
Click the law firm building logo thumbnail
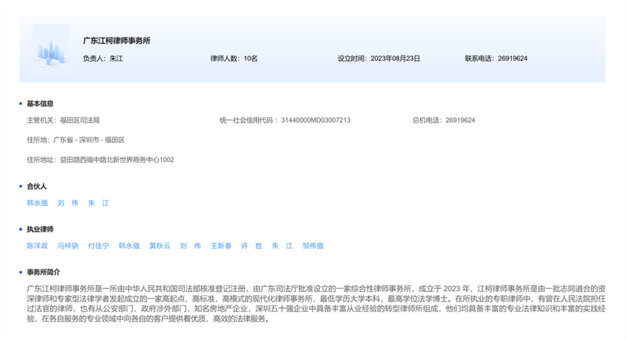[x=51, y=49]
